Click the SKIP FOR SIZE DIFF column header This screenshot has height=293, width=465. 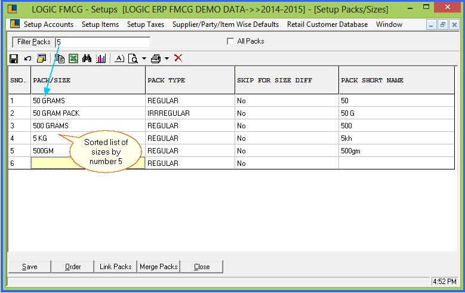287,80
